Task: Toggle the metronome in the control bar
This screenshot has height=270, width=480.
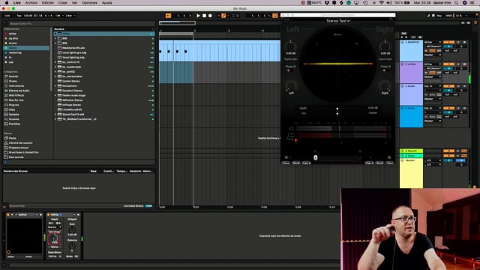Action: click(x=58, y=16)
